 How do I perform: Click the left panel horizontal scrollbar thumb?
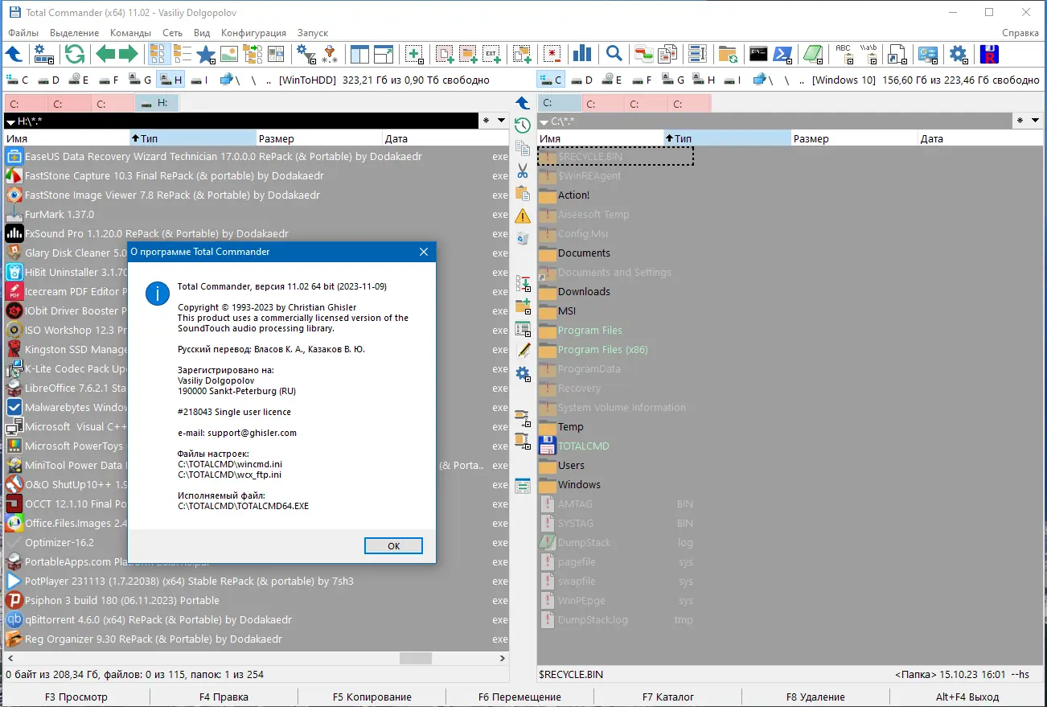416,657
